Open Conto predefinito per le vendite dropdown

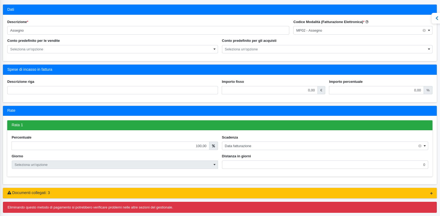click(x=112, y=49)
